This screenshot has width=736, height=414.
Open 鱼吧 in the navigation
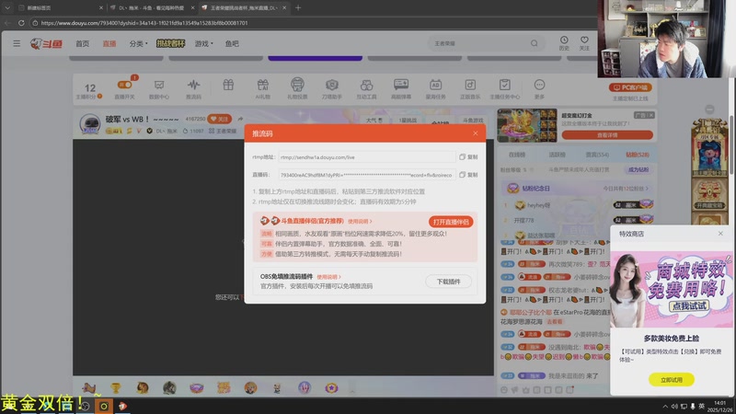232,43
